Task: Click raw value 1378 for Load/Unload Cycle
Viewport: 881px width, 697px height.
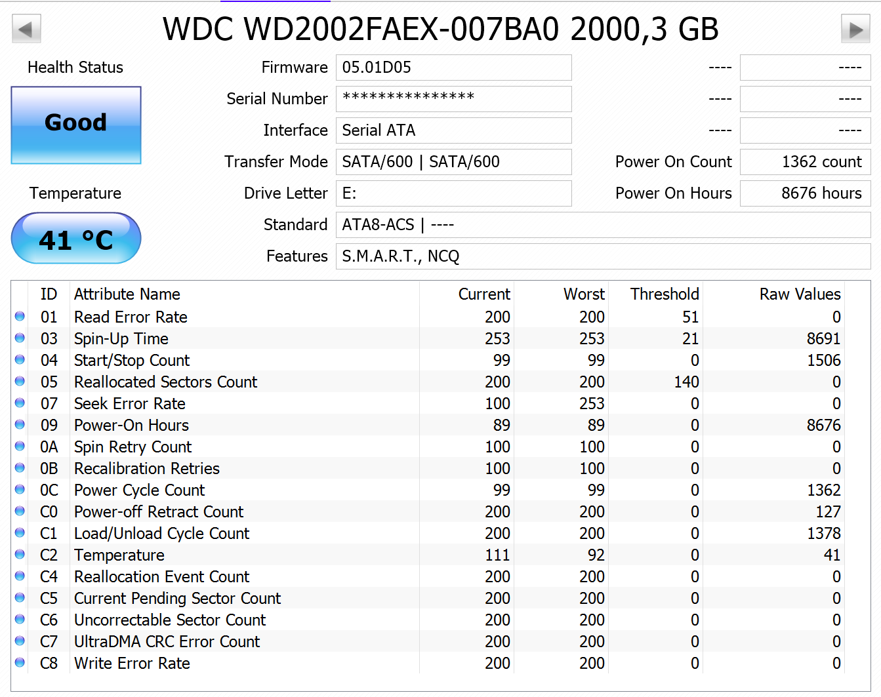Action: pyautogui.click(x=824, y=534)
